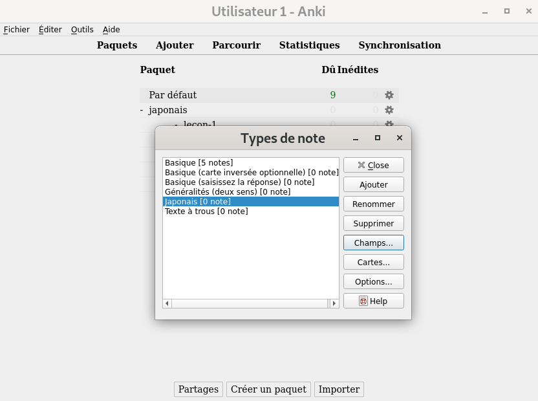The width and height of the screenshot is (538, 401).
Task: Open Cartes... template editor
Action: coord(373,262)
